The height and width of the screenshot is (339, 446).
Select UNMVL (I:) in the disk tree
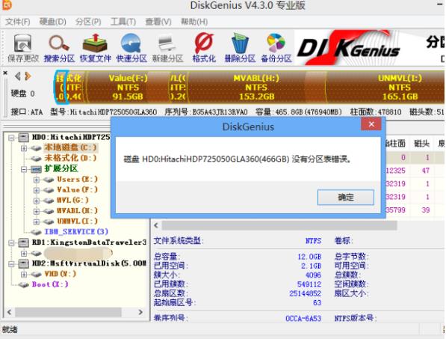click(77, 221)
